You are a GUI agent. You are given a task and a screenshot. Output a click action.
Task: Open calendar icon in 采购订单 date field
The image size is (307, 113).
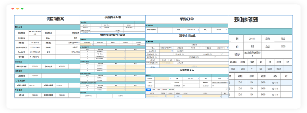[x=198, y=30]
